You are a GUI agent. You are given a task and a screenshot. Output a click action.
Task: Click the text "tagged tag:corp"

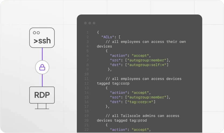point(113,84)
